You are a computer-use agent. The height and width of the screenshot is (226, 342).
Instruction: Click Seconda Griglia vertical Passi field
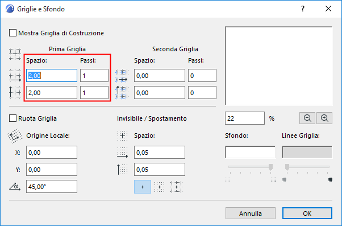click(x=202, y=93)
